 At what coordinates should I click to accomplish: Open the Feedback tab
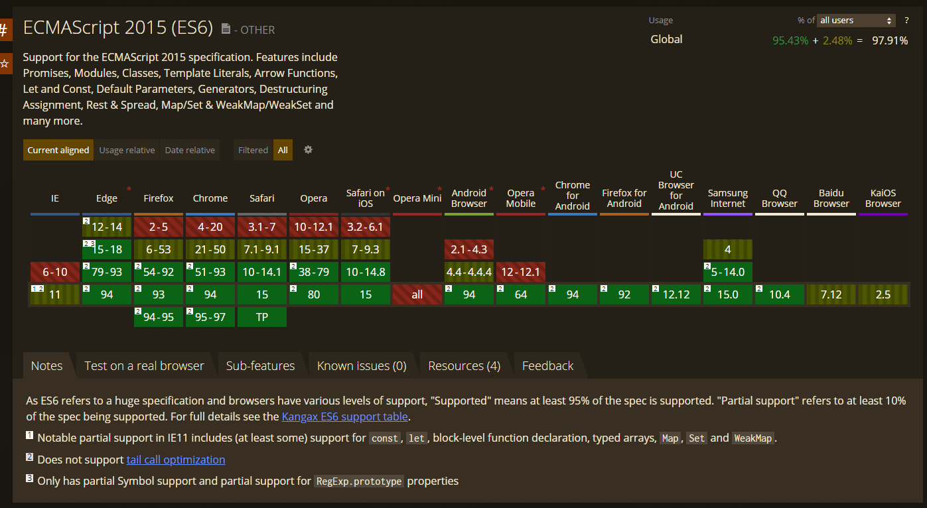click(548, 365)
